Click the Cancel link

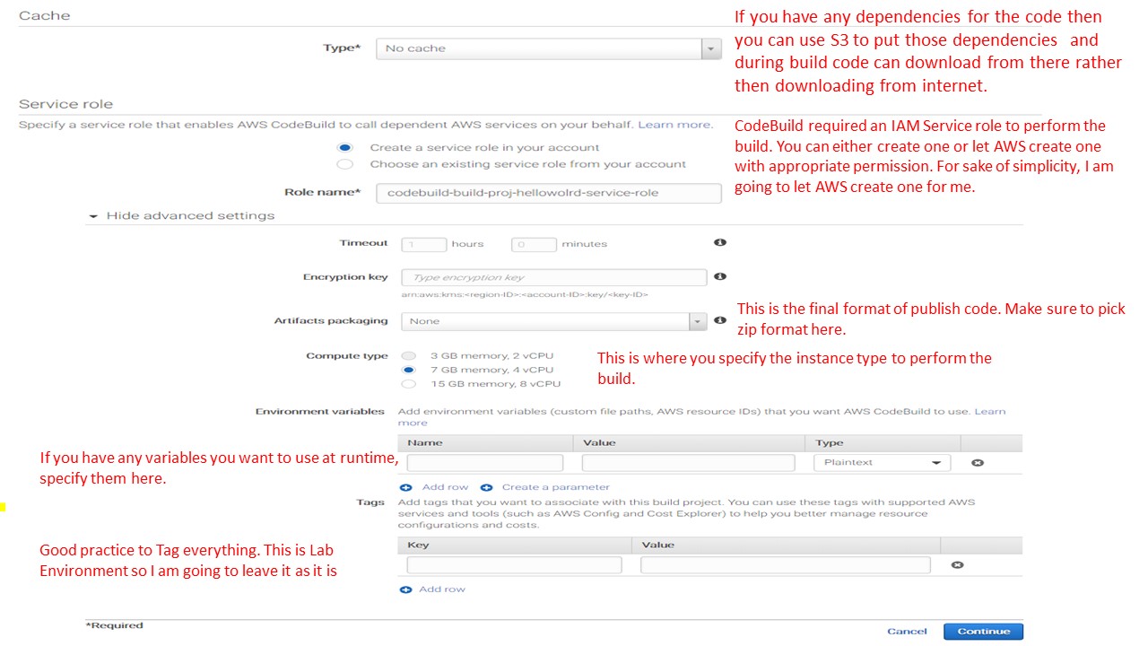point(907,632)
